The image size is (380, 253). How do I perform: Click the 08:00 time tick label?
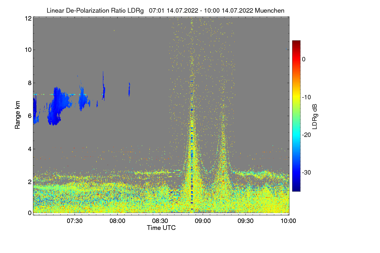[118, 221]
